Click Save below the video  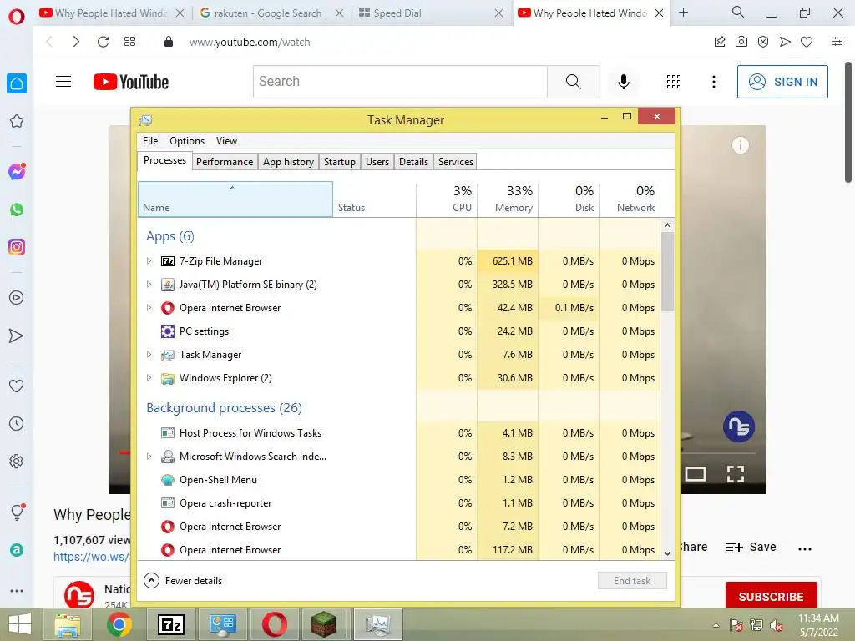coord(751,547)
